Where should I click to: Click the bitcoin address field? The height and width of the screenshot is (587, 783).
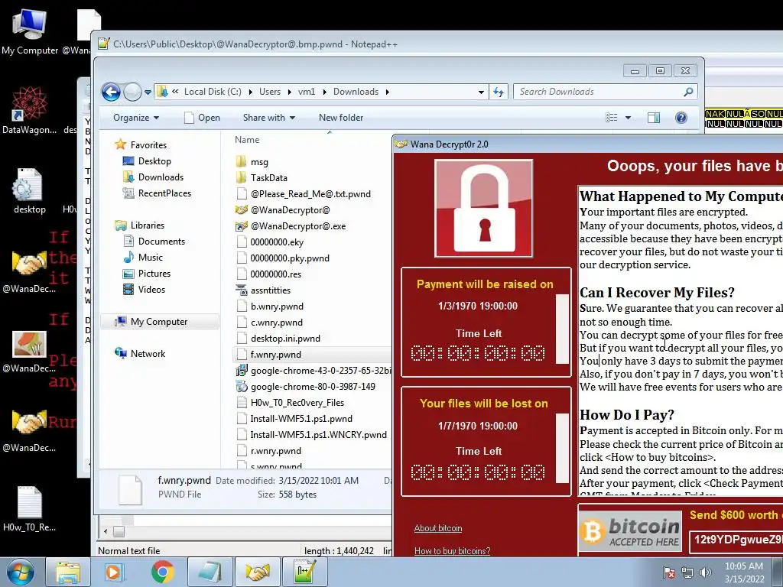click(736, 540)
